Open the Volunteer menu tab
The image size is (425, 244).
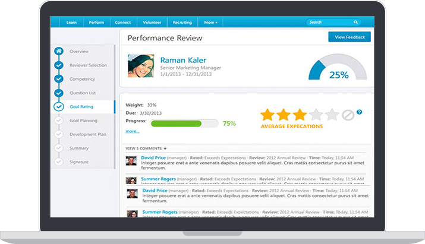(x=153, y=23)
